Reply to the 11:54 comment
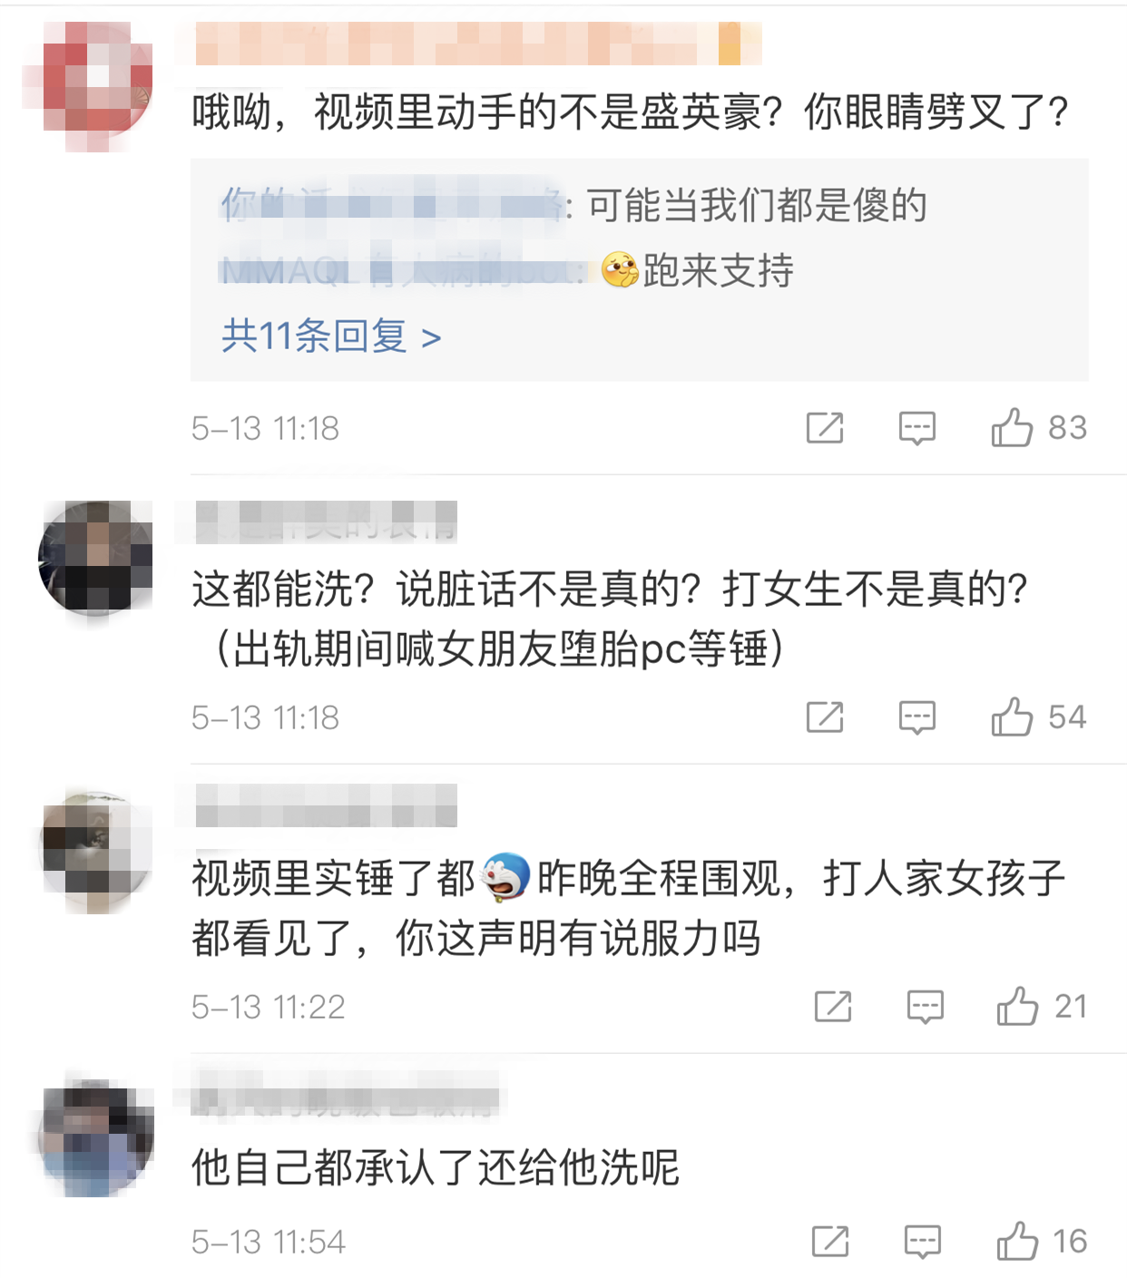Image resolution: width=1127 pixels, height=1278 pixels. [923, 1241]
